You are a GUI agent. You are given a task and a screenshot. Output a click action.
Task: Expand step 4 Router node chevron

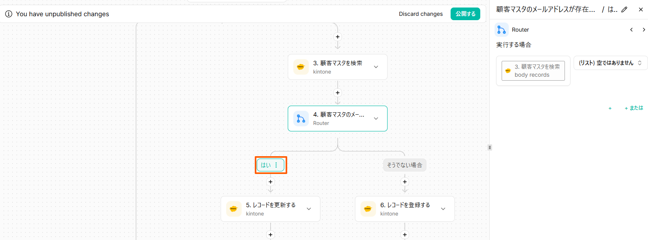click(x=376, y=119)
